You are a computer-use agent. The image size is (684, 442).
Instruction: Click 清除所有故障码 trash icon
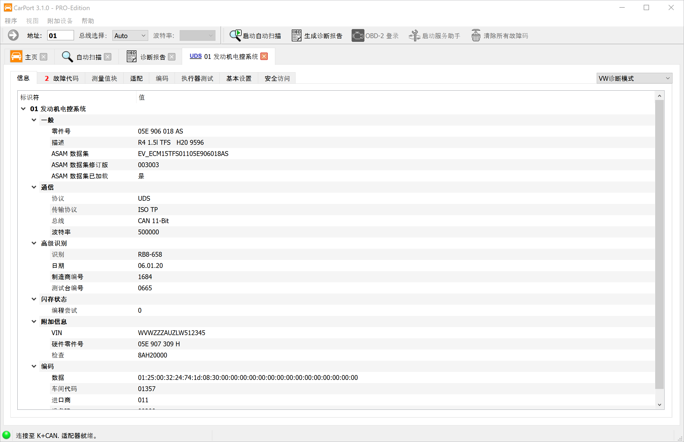tap(476, 36)
